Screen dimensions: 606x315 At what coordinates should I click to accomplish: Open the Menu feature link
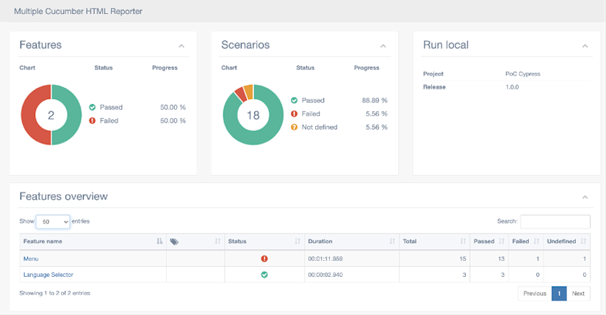click(x=31, y=259)
